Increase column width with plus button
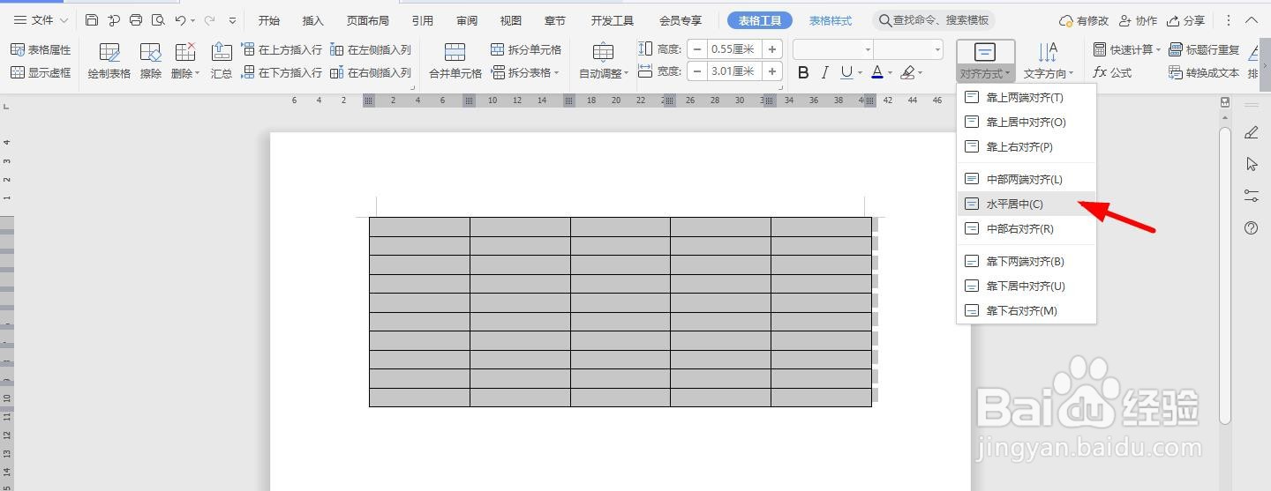This screenshot has width=1271, height=491. point(772,71)
